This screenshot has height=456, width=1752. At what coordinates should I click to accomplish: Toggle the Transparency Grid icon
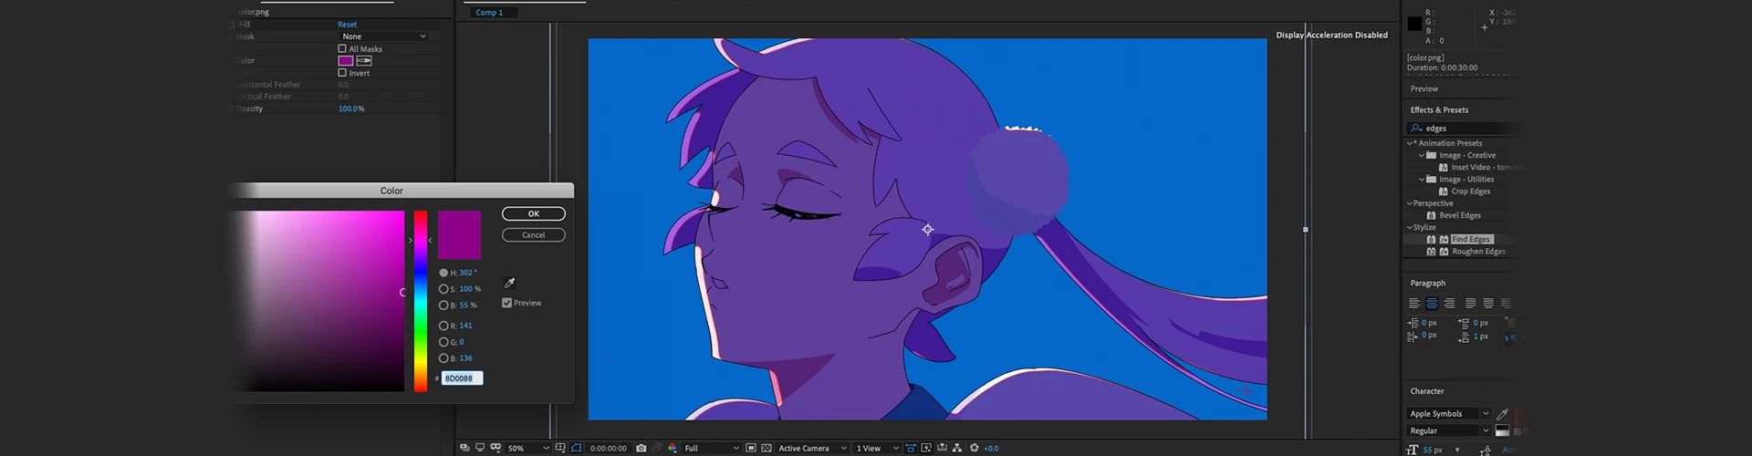pyautogui.click(x=766, y=448)
